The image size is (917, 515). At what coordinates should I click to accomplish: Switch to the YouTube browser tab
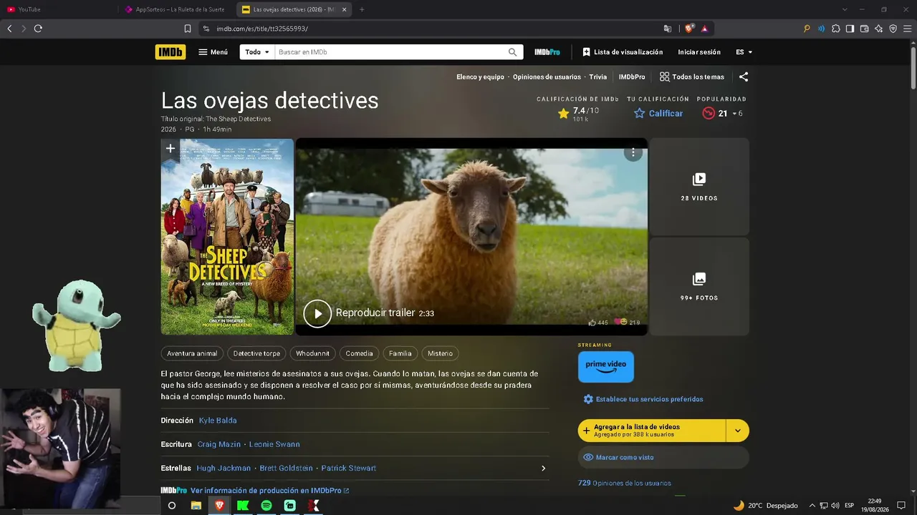pos(59,9)
